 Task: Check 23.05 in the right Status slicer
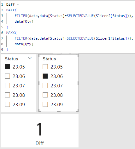[x=45, y=67]
